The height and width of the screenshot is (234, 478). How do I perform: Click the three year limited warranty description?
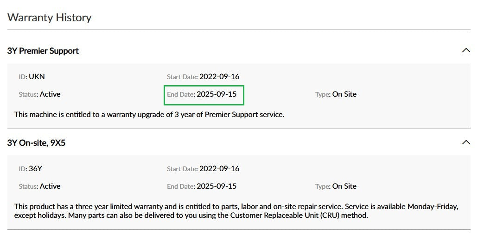coord(236,211)
